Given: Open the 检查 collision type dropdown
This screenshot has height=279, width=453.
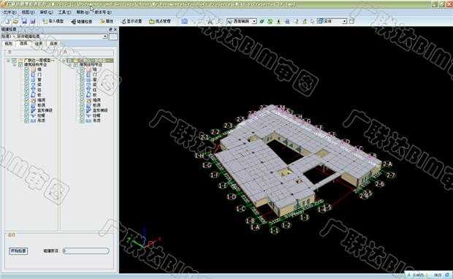Looking at the screenshot, I should point(55,37).
